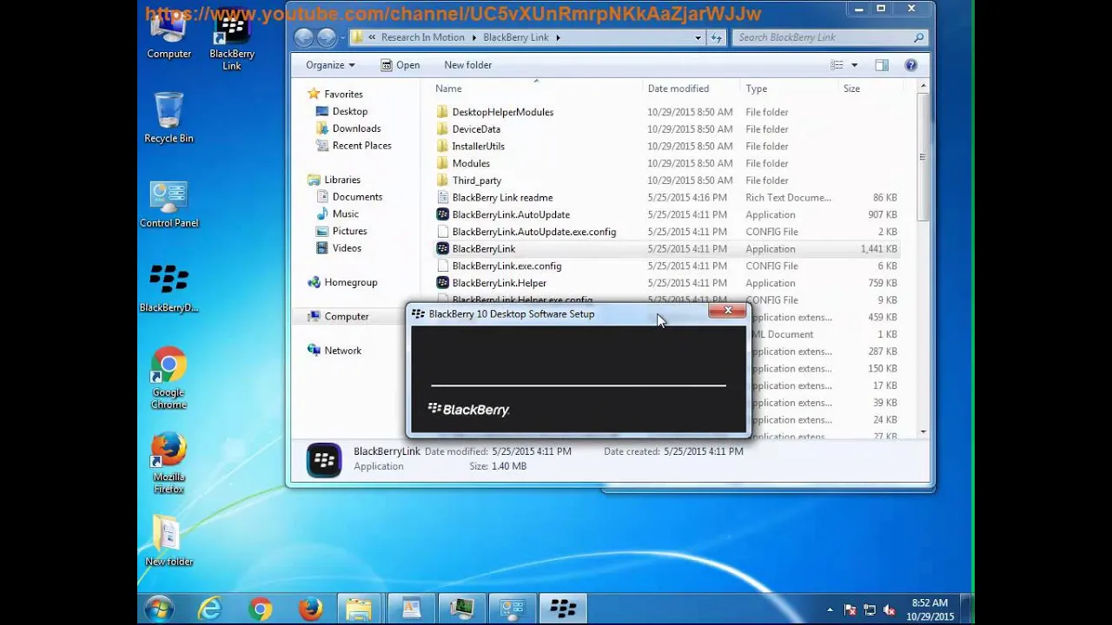Click the Action Center flag tray icon
The image size is (1112, 625).
click(850, 610)
